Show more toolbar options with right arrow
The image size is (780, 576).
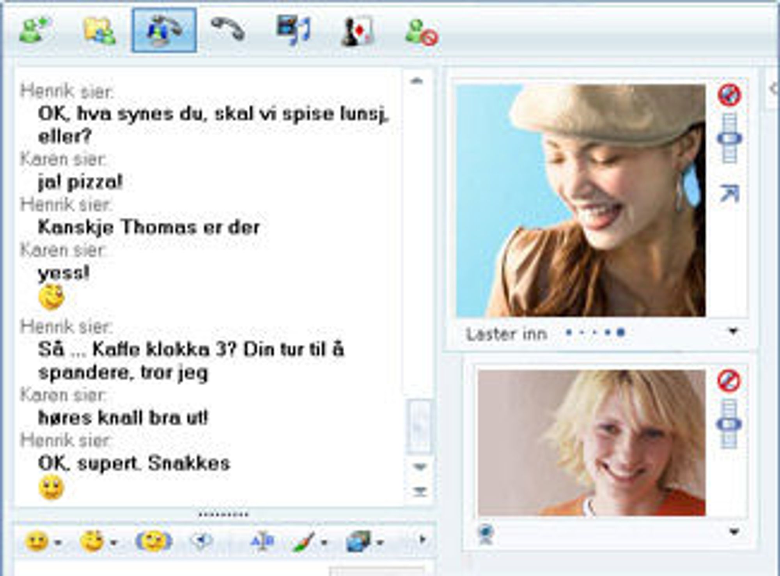(x=422, y=540)
